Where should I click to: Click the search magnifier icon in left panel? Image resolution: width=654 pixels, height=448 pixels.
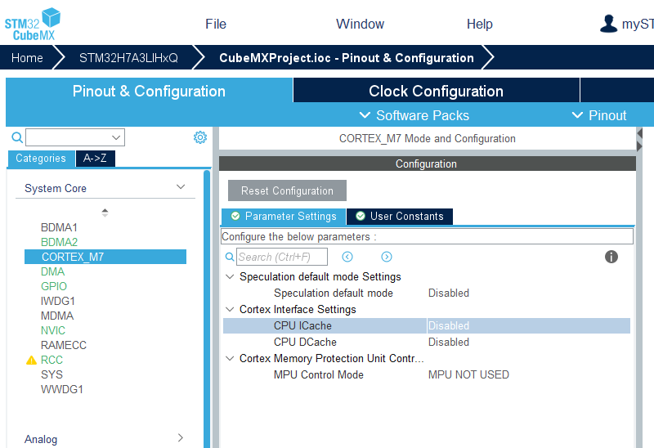tap(17, 137)
